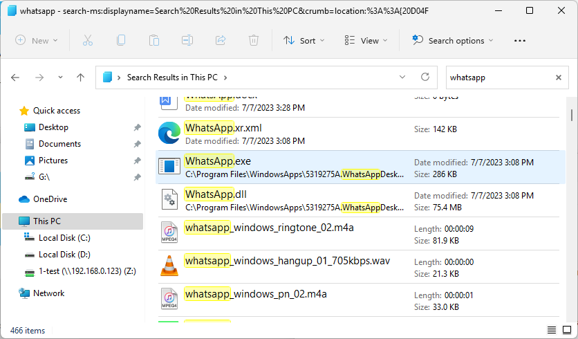
Task: Go up one level with up arrow
Action: [x=80, y=77]
